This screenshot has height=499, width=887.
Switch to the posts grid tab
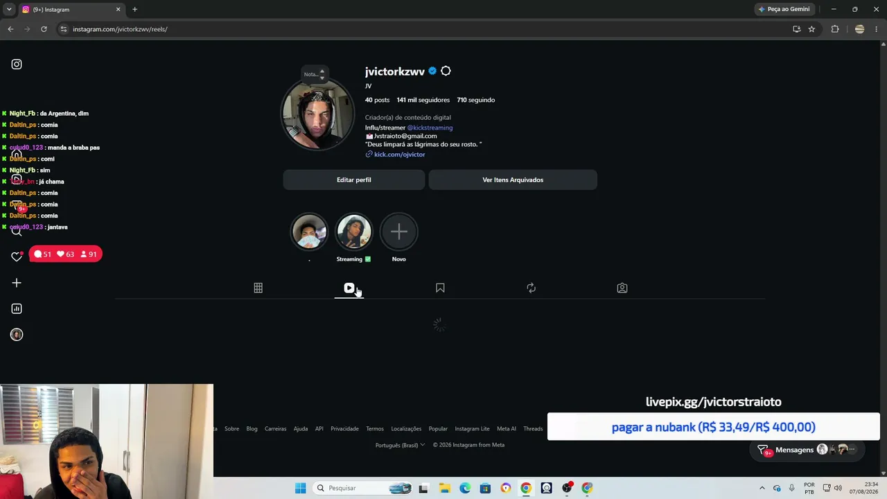click(258, 288)
